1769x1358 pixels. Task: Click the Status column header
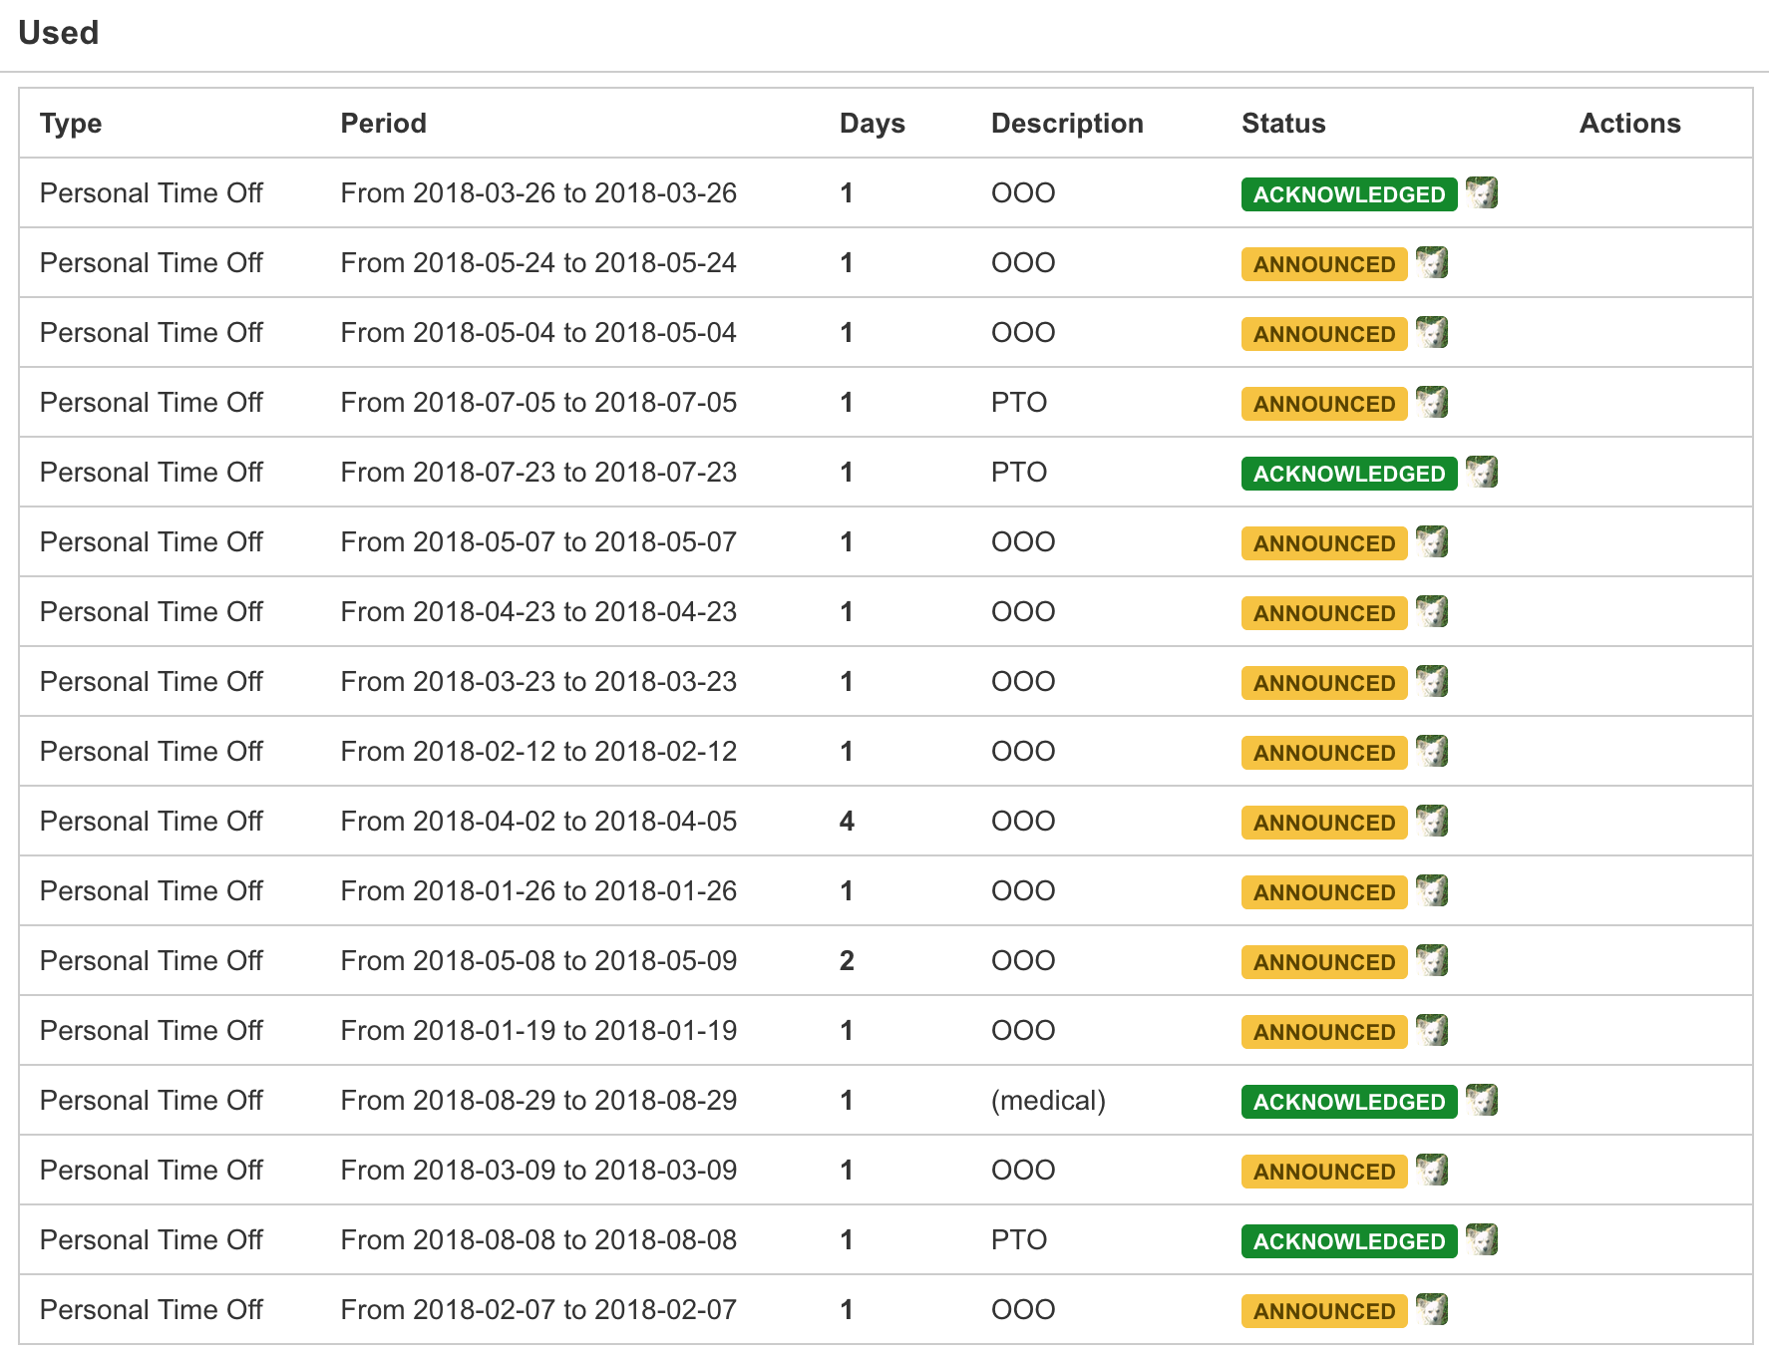pos(1283,124)
